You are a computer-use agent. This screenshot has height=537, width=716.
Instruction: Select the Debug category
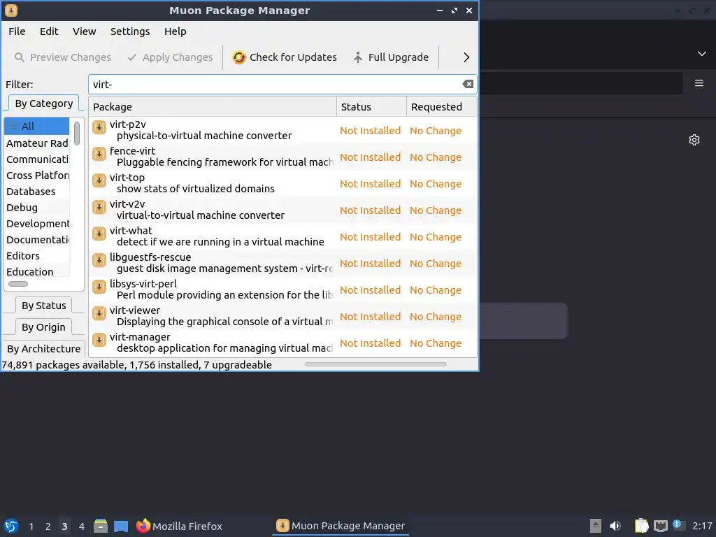coord(36,208)
